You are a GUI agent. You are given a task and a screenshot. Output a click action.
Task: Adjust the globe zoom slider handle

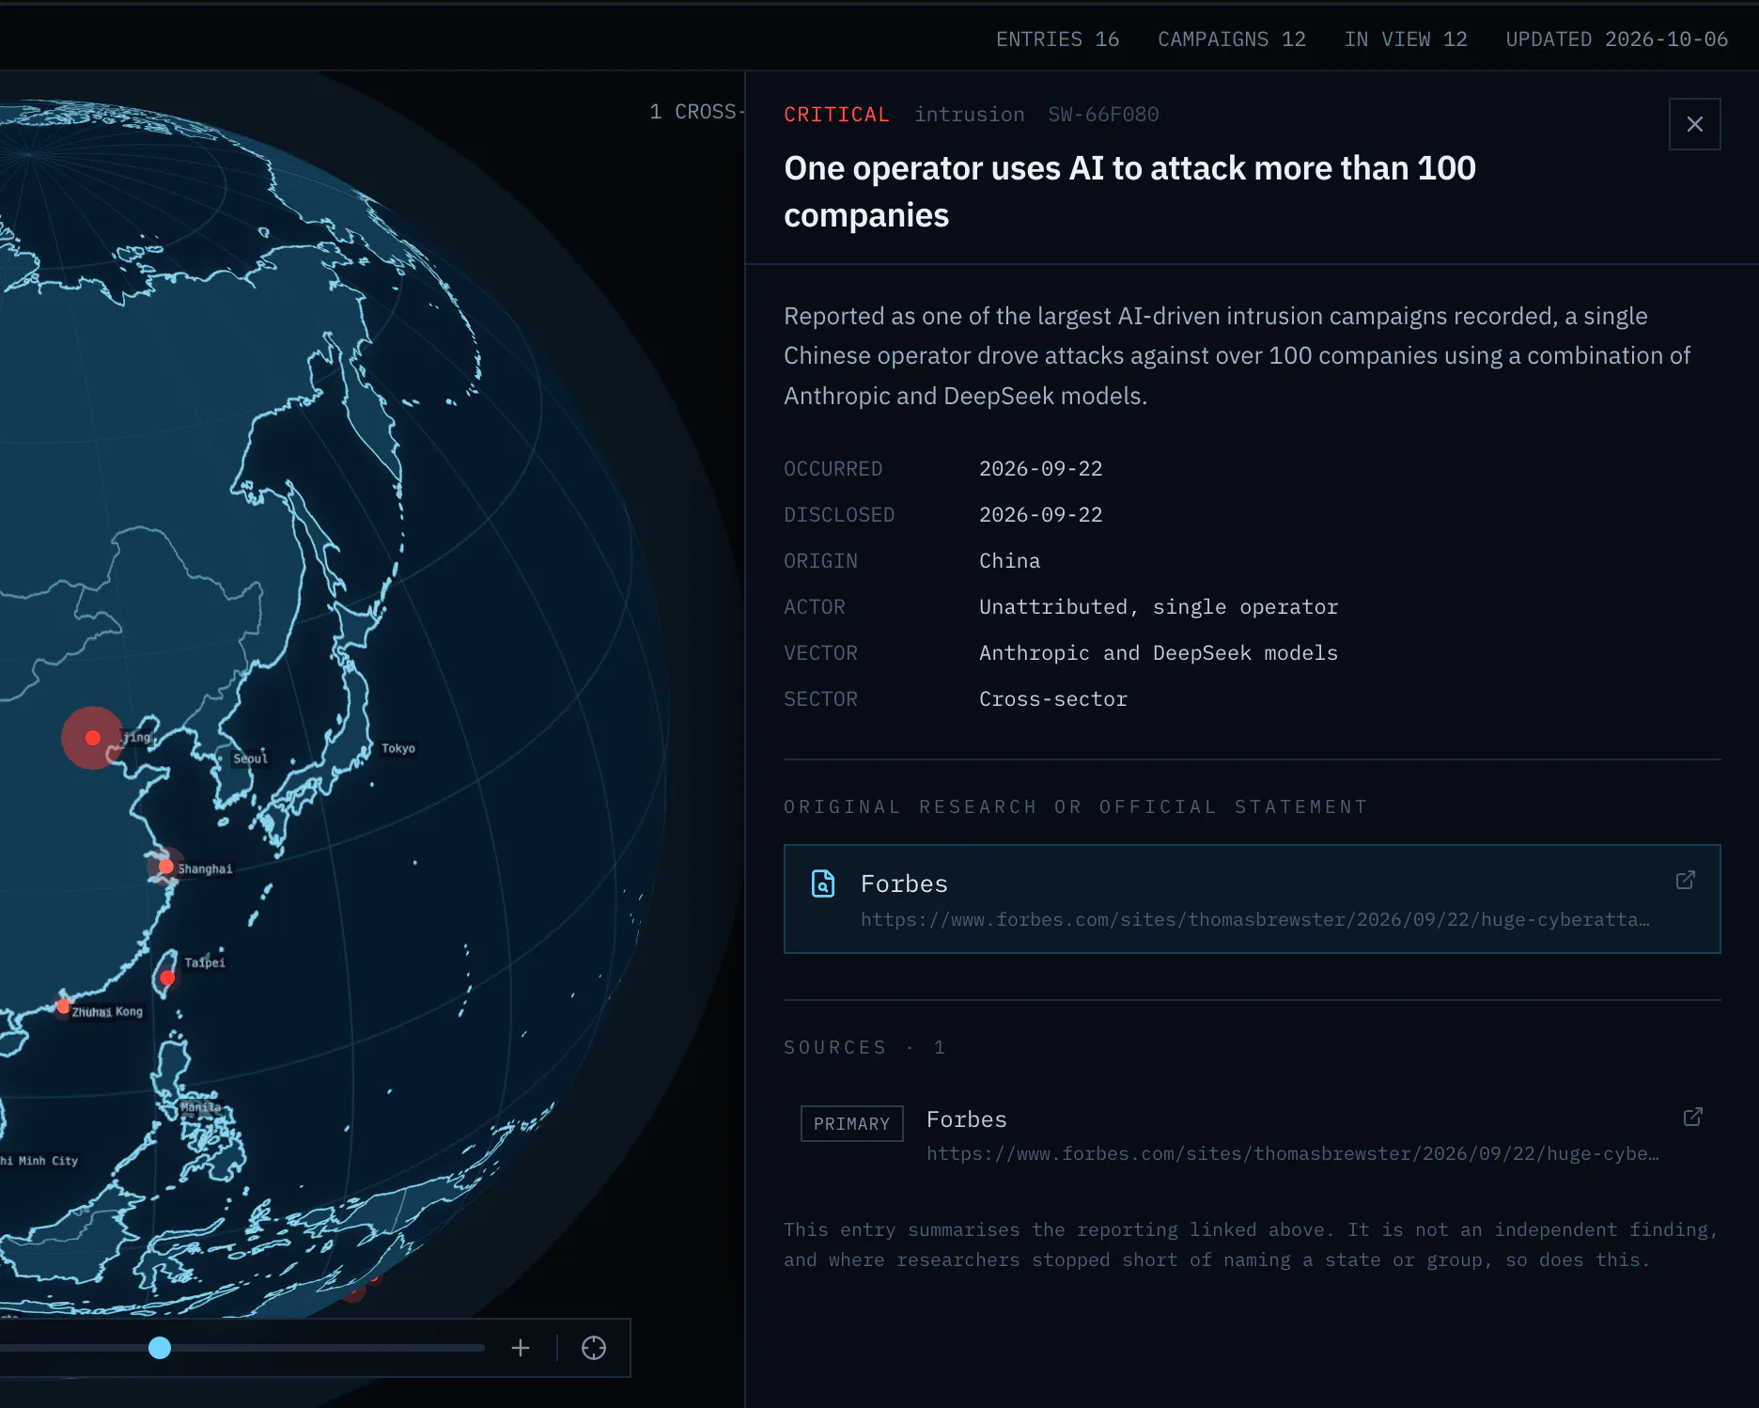click(160, 1348)
